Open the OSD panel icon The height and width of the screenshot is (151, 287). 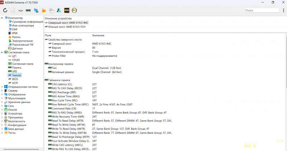(x=67, y=10)
